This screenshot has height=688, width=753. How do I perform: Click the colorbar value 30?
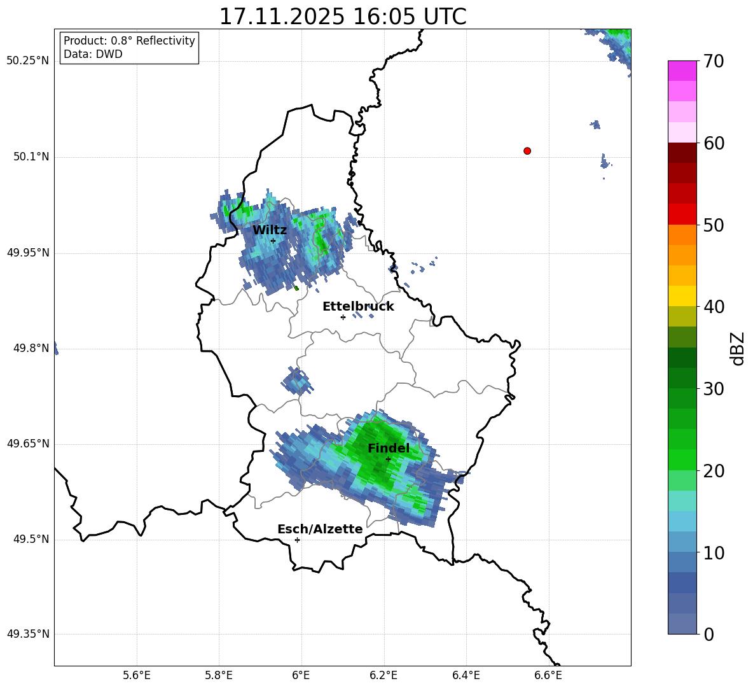[714, 389]
